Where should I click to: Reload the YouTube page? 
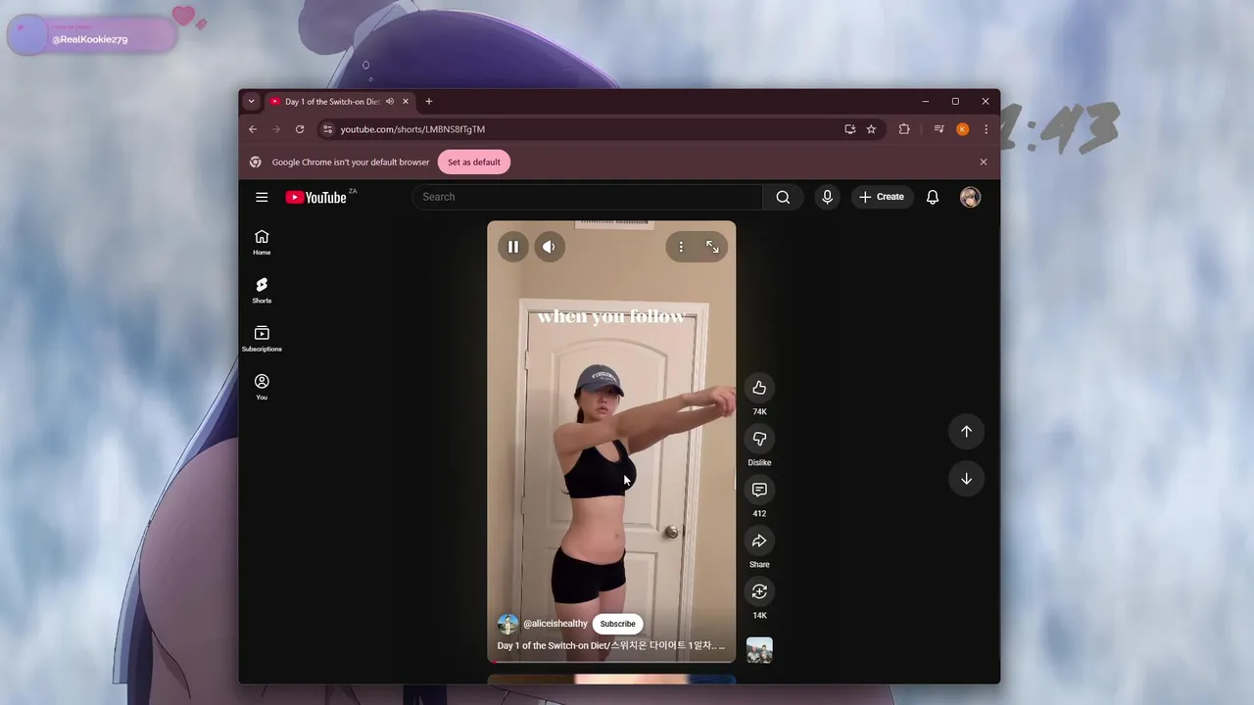[300, 129]
